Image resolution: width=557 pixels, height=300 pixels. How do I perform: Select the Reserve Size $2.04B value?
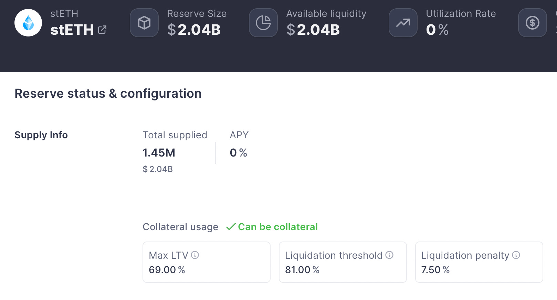pyautogui.click(x=194, y=30)
